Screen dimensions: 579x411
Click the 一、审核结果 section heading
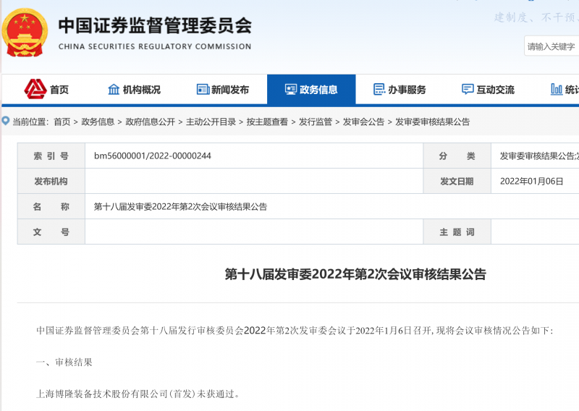click(x=64, y=363)
